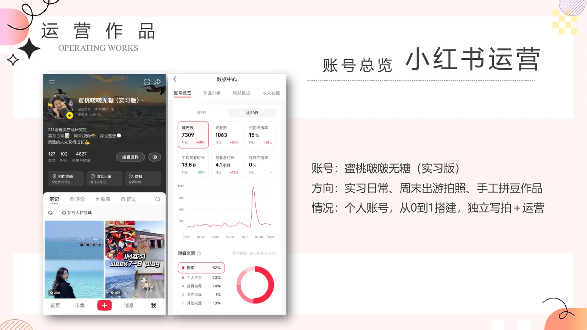Select the 笔记 tab
This screenshot has height=330, width=587.
pyautogui.click(x=54, y=199)
